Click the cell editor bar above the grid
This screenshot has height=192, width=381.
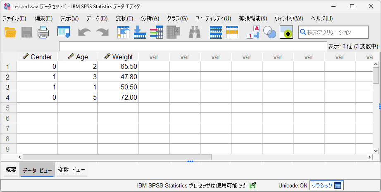click(193, 46)
